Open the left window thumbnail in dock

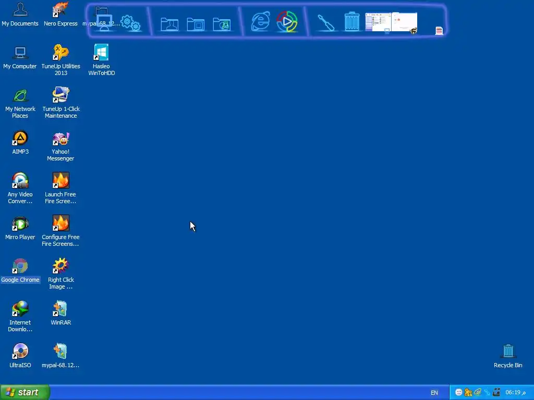click(x=378, y=22)
